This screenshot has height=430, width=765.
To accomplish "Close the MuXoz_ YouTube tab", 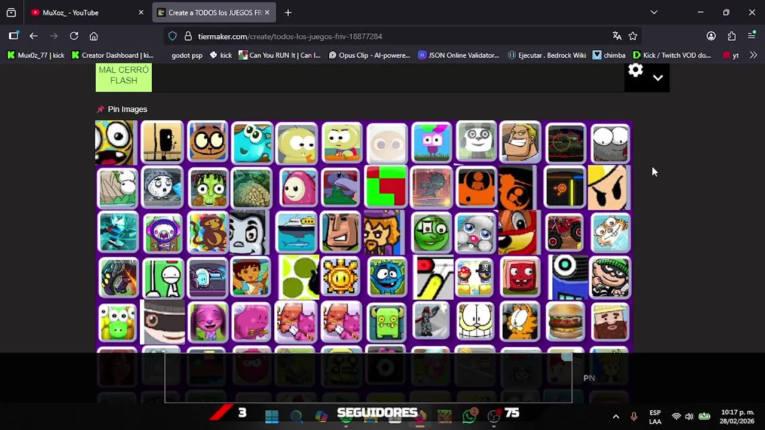I will tap(141, 12).
